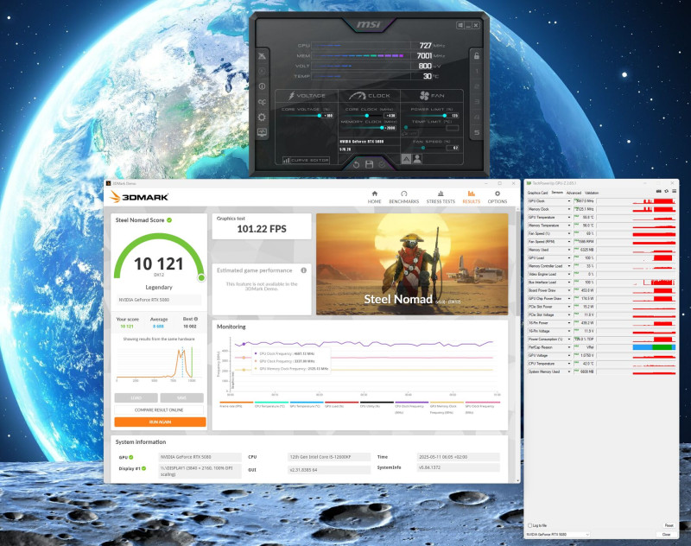Click the Core Clock offset value field
This screenshot has height=546, width=691.
390,116
